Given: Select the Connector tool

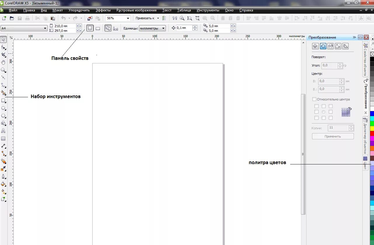Looking at the screenshot, I should tap(4, 154).
